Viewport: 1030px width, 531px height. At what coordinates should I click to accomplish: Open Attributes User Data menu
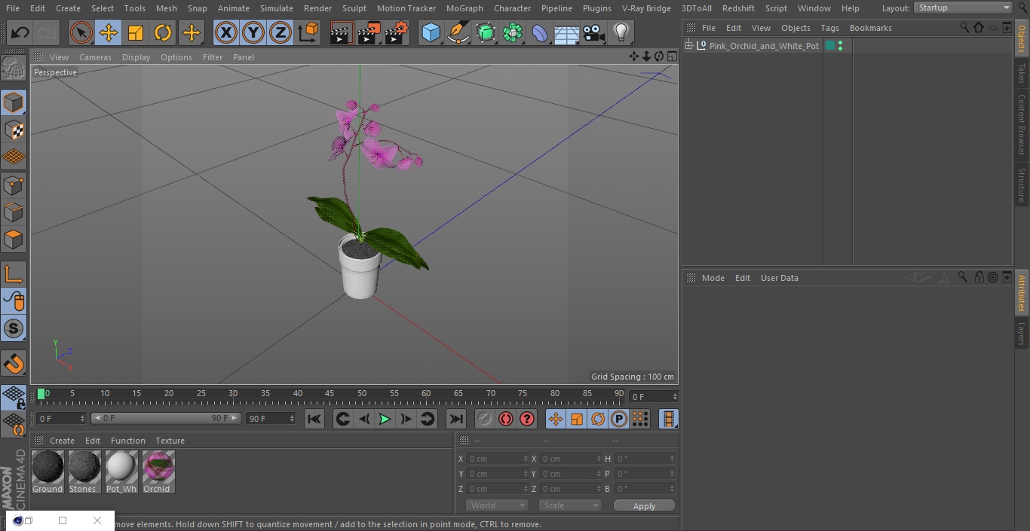coord(779,278)
